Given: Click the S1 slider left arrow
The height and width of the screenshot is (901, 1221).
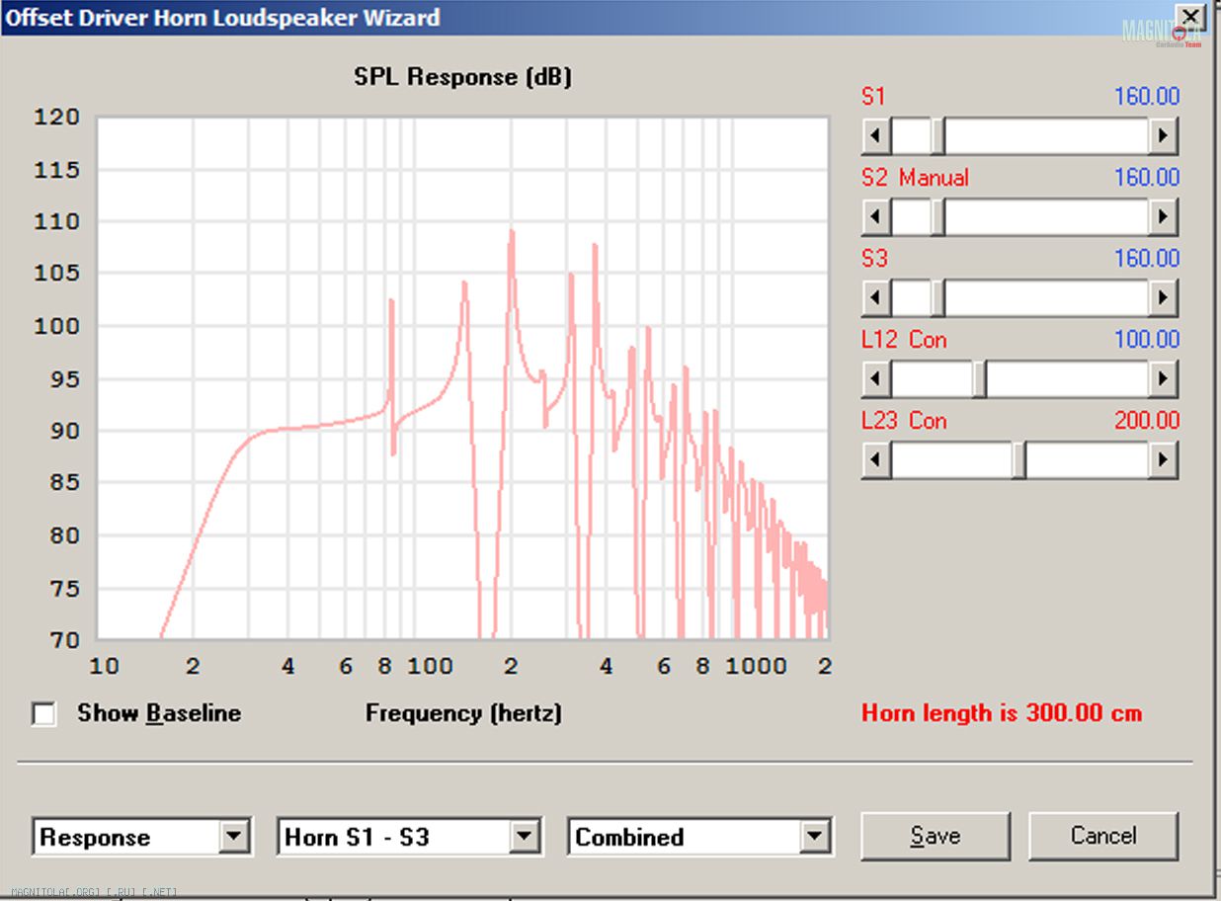Looking at the screenshot, I should point(875,135).
